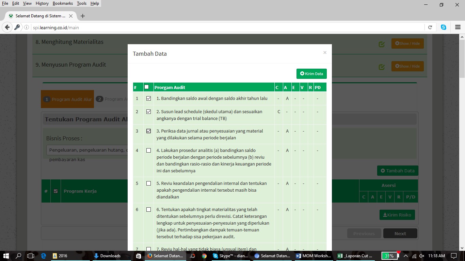Open the Tools menu
The image size is (465, 261).
[x=82, y=3]
